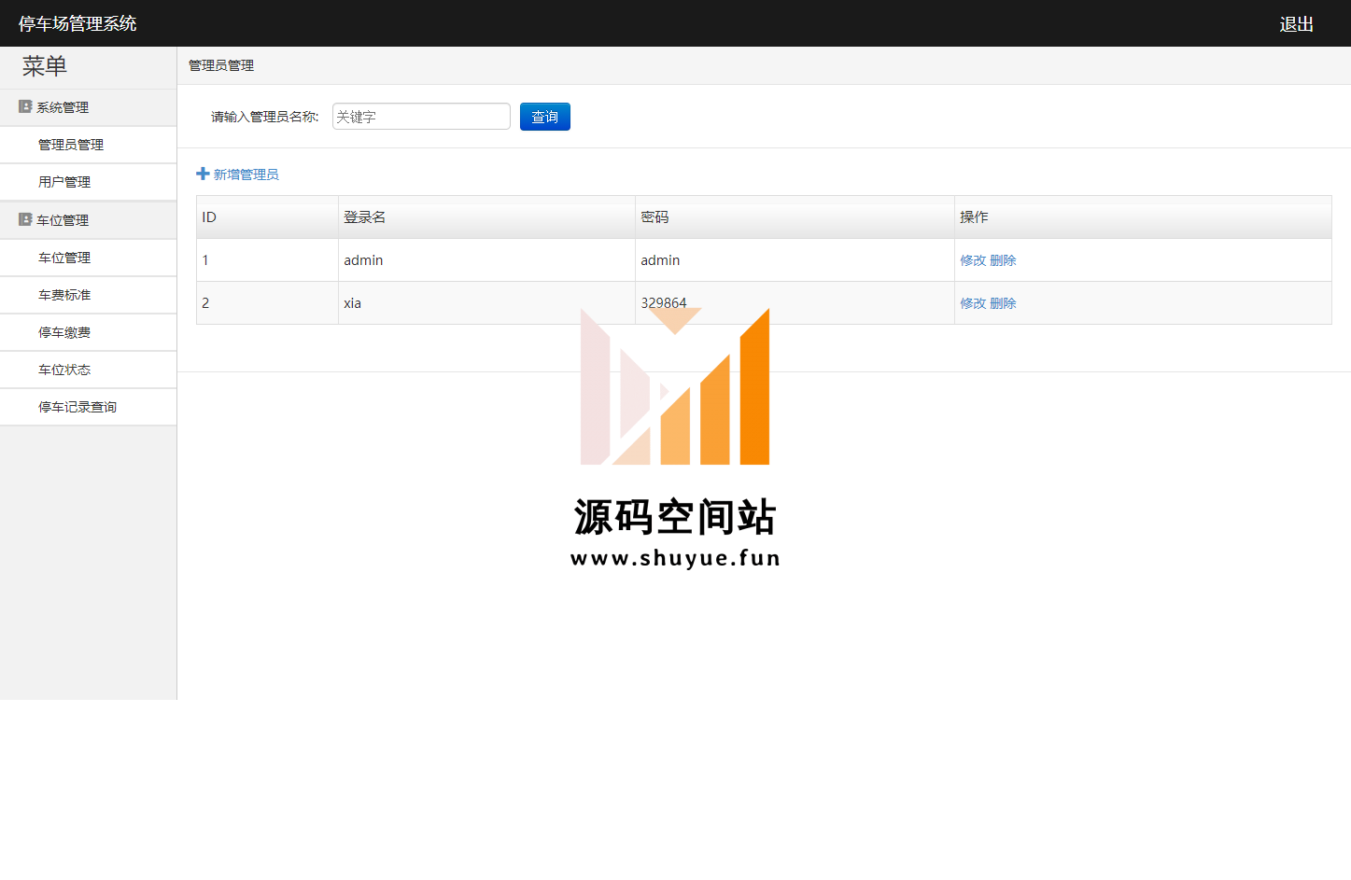Open 停车记录查询 menu item
This screenshot has height=880, width=1351.
pyautogui.click(x=88, y=407)
